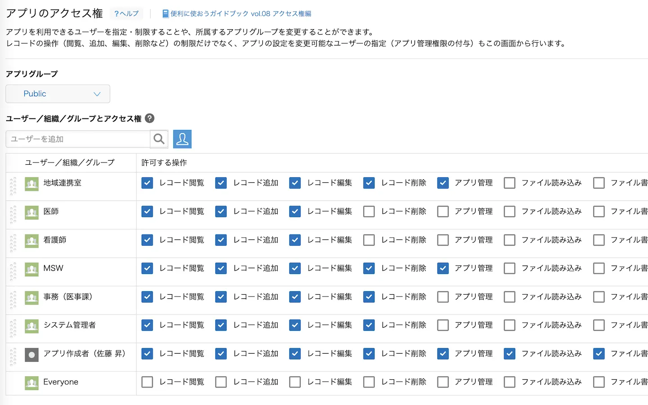Click the ユーザーを追加 input field

[78, 139]
